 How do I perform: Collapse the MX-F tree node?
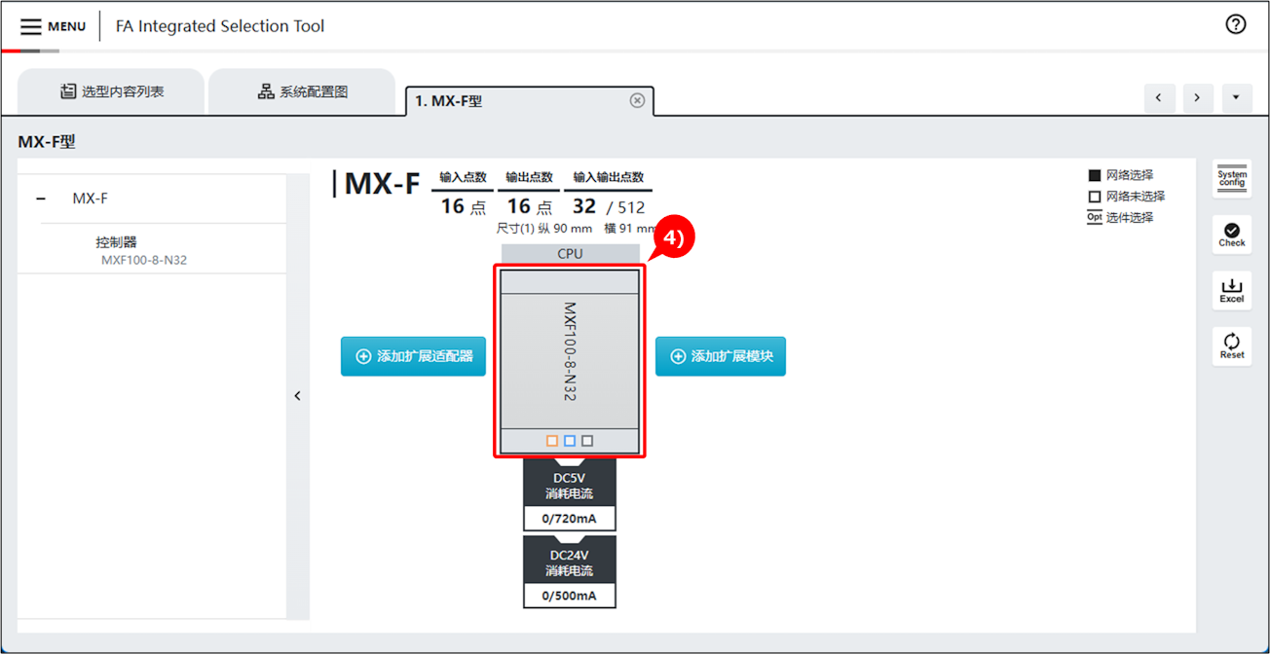point(41,199)
